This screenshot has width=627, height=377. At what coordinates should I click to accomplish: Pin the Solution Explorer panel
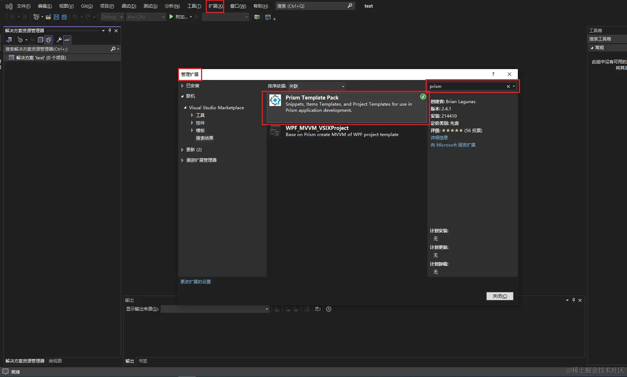110,31
